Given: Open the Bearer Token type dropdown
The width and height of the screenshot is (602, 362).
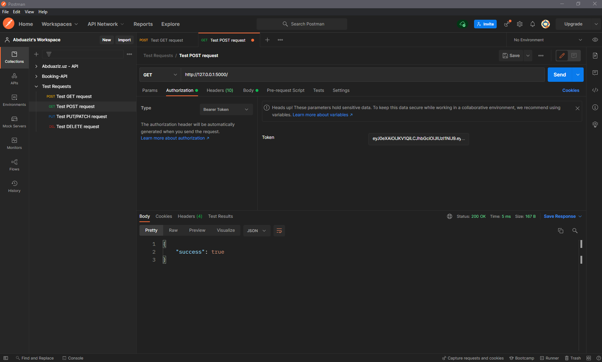Looking at the screenshot, I should tap(226, 109).
